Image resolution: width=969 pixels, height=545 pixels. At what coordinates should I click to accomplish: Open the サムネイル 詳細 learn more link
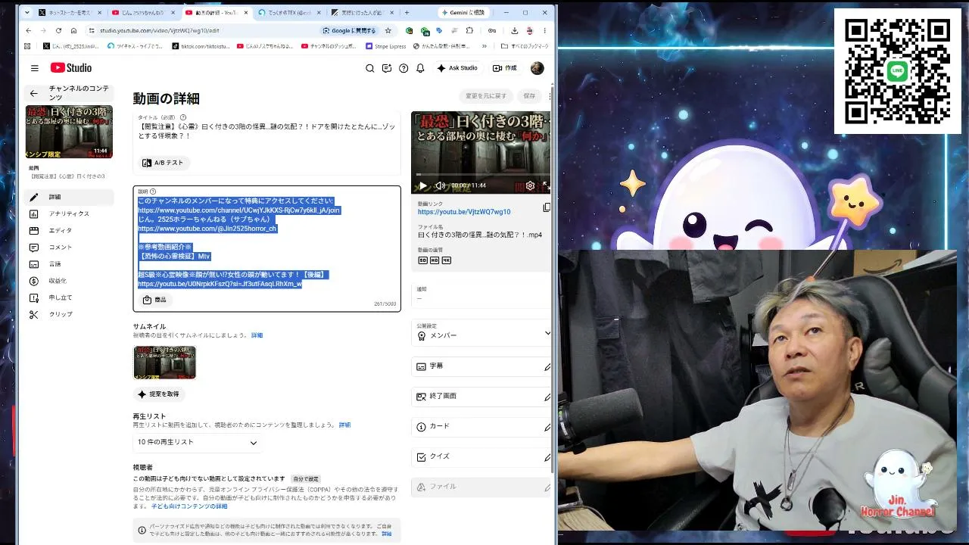click(257, 335)
